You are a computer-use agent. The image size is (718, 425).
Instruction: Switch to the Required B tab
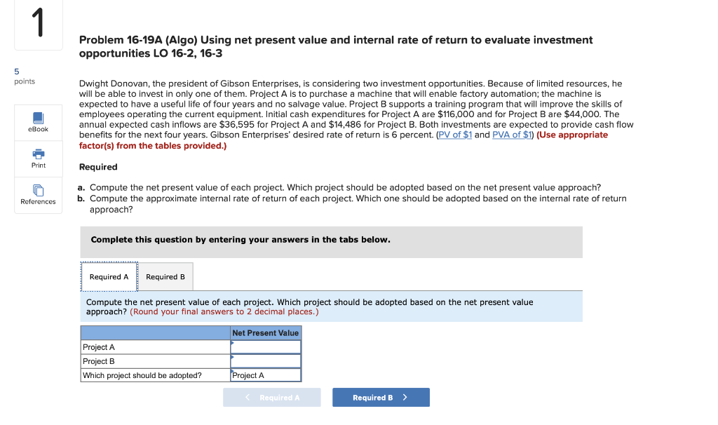[165, 276]
